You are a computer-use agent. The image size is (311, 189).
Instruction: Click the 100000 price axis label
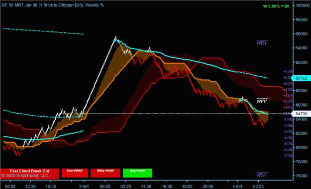(x=303, y=5)
